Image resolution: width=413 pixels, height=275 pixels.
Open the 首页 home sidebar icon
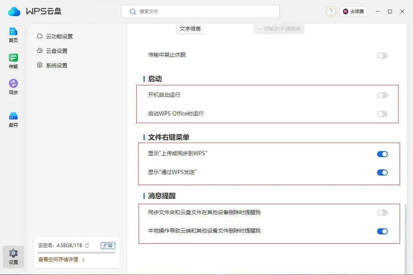point(13,35)
